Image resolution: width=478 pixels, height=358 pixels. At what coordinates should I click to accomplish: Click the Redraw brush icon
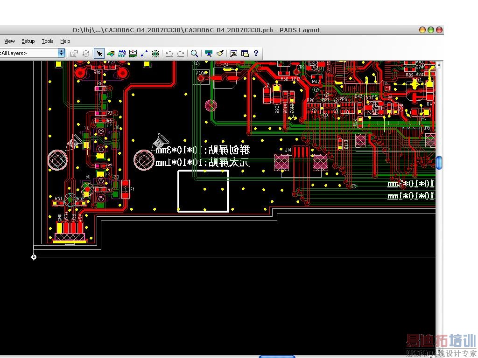tap(220, 54)
